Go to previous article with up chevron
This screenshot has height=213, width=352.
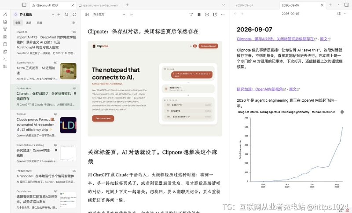[124, 15]
